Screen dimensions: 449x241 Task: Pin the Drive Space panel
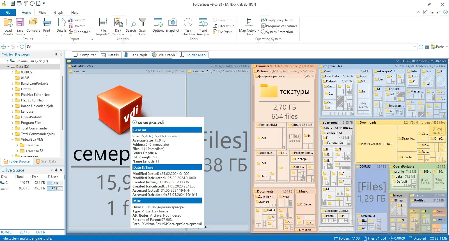click(x=56, y=170)
